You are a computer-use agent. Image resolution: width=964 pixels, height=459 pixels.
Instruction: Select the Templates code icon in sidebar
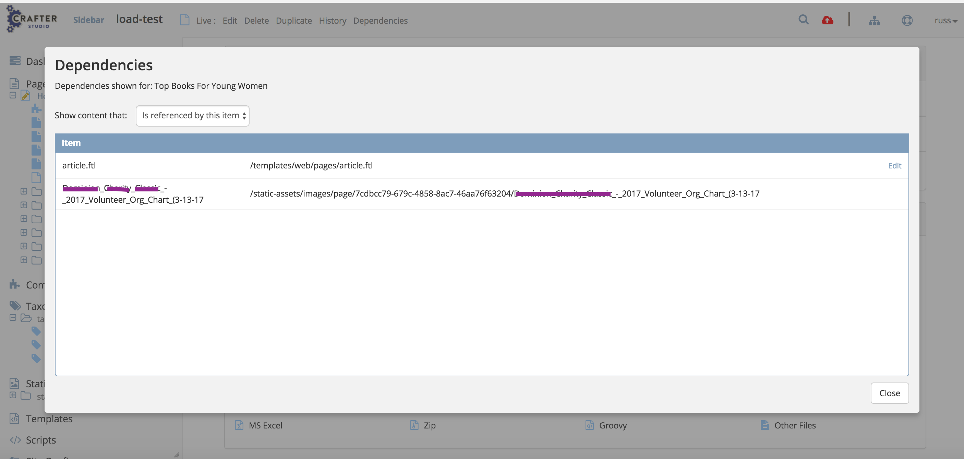coord(14,419)
